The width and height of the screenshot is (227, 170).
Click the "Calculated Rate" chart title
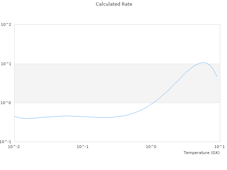pos(114,4)
